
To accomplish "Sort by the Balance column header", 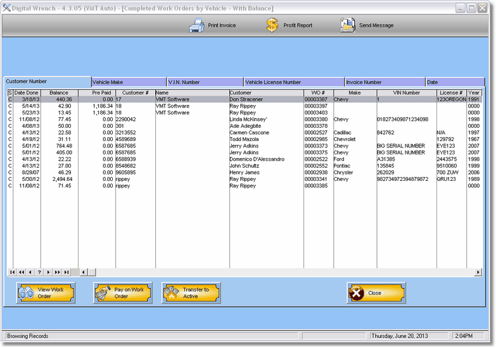I will (x=59, y=93).
